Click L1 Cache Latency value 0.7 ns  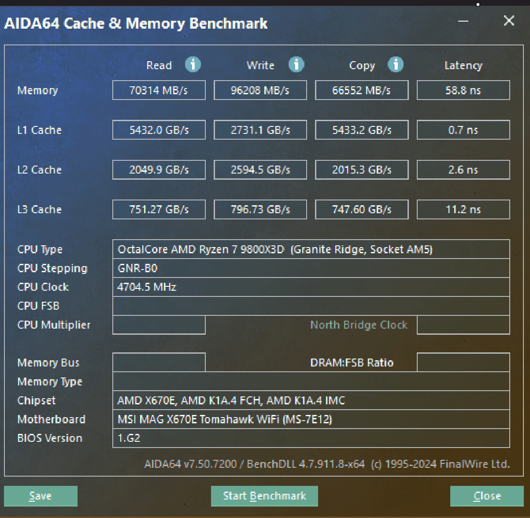coord(463,130)
